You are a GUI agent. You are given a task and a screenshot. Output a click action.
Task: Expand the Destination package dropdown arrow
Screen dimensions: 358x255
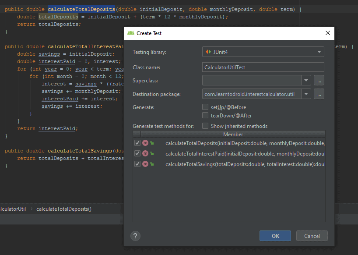click(x=306, y=94)
